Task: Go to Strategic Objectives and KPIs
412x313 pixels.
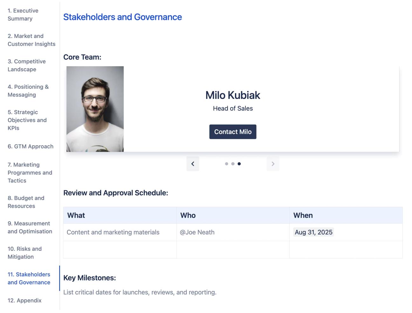Action: (27, 120)
